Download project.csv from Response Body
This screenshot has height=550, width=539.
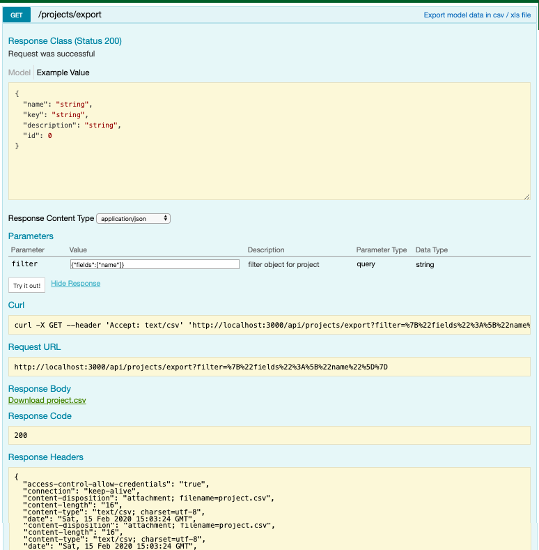(x=47, y=400)
